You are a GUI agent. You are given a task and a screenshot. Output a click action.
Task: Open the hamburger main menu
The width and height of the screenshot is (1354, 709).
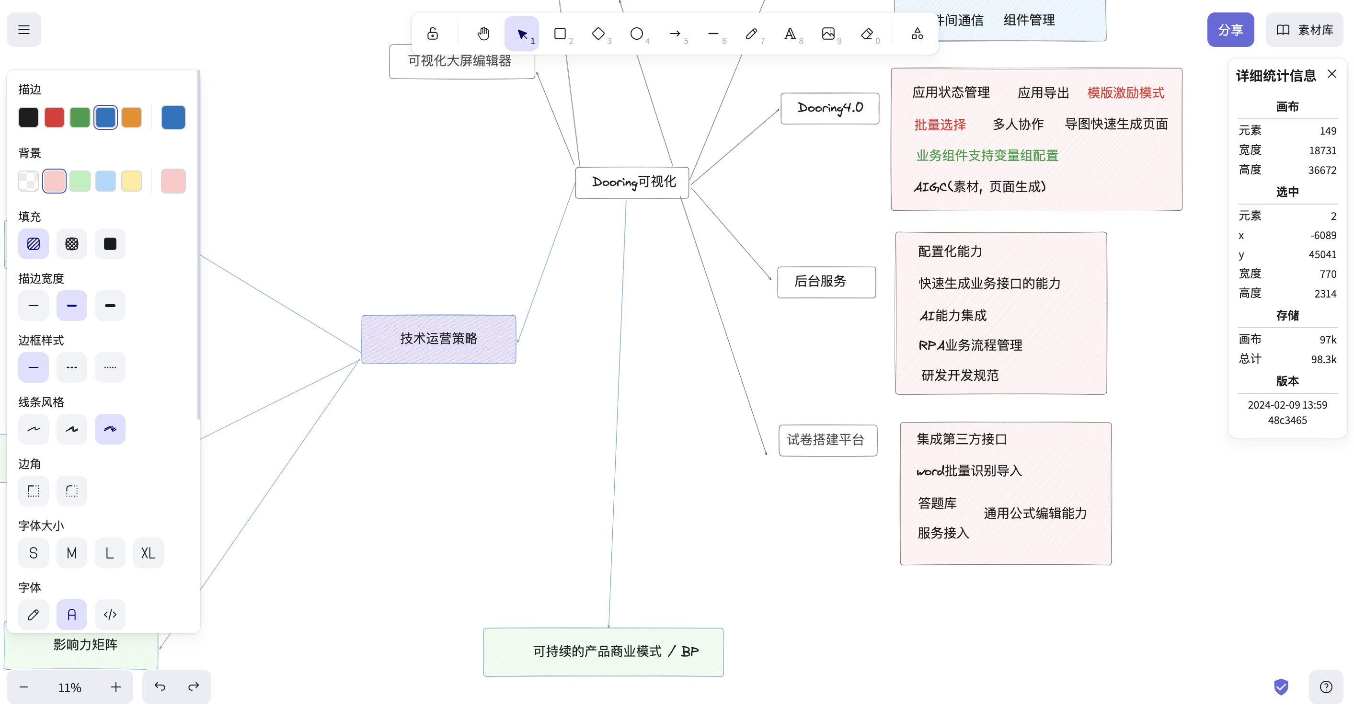(23, 29)
